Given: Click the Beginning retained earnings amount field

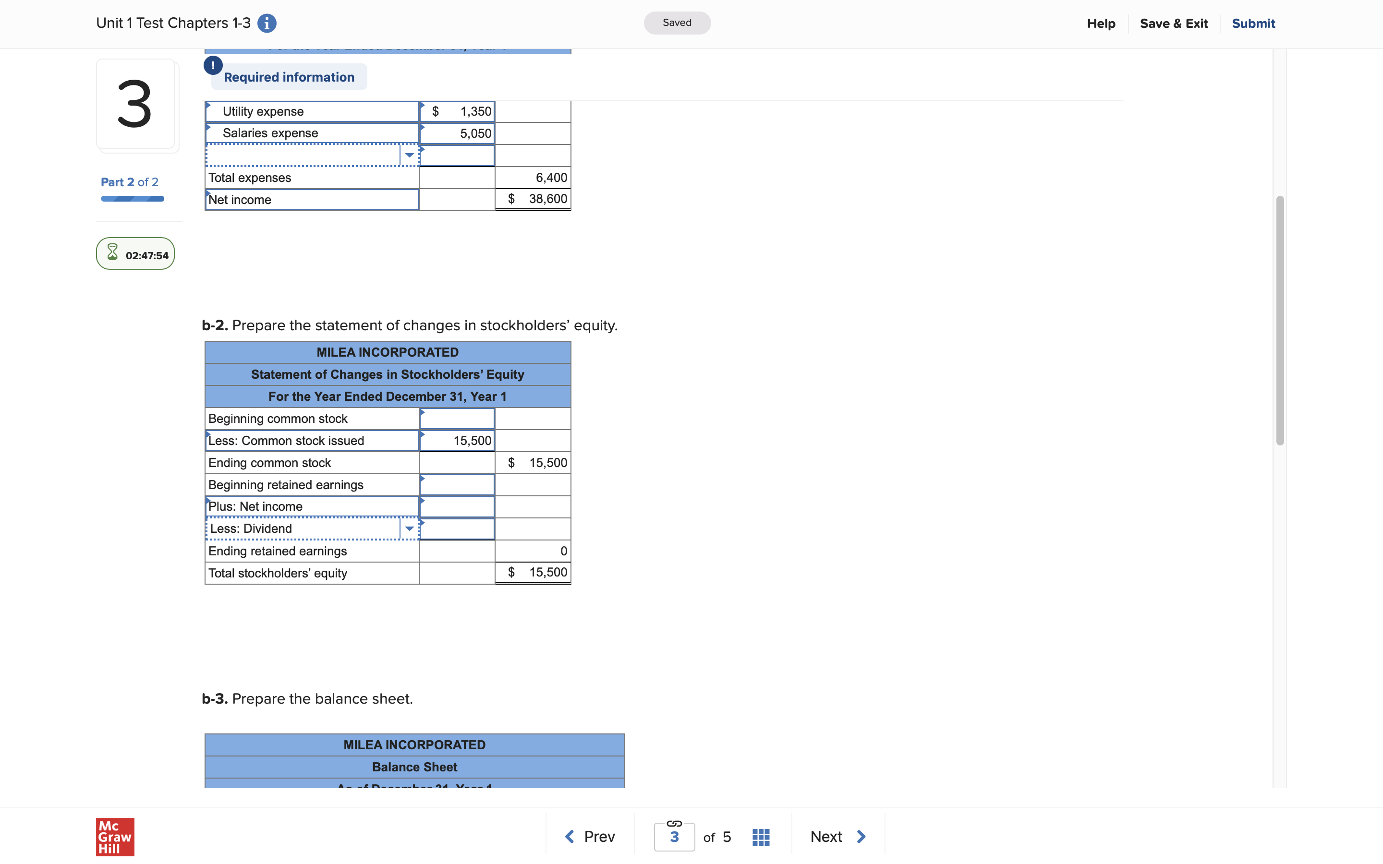Looking at the screenshot, I should 457,485.
